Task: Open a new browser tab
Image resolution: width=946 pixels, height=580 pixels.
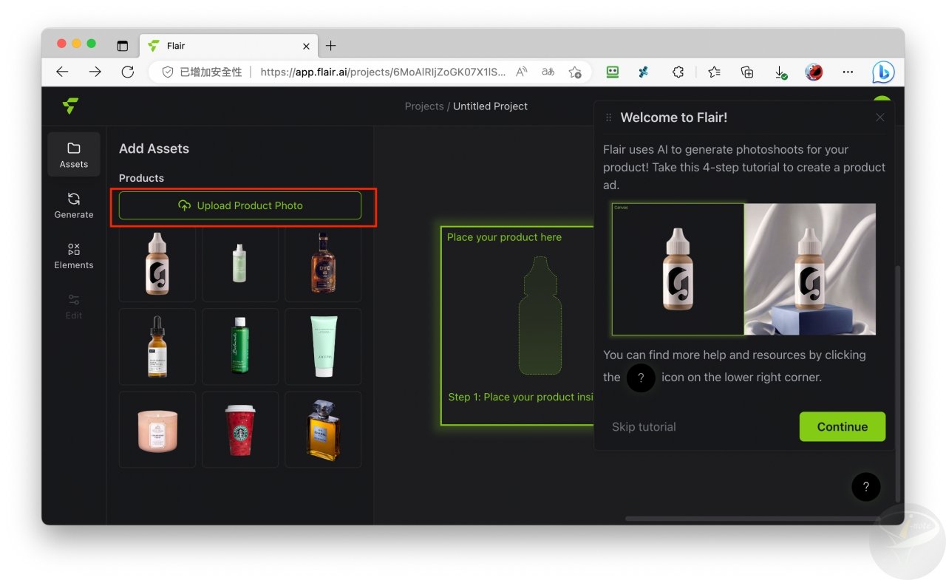Action: click(x=330, y=46)
